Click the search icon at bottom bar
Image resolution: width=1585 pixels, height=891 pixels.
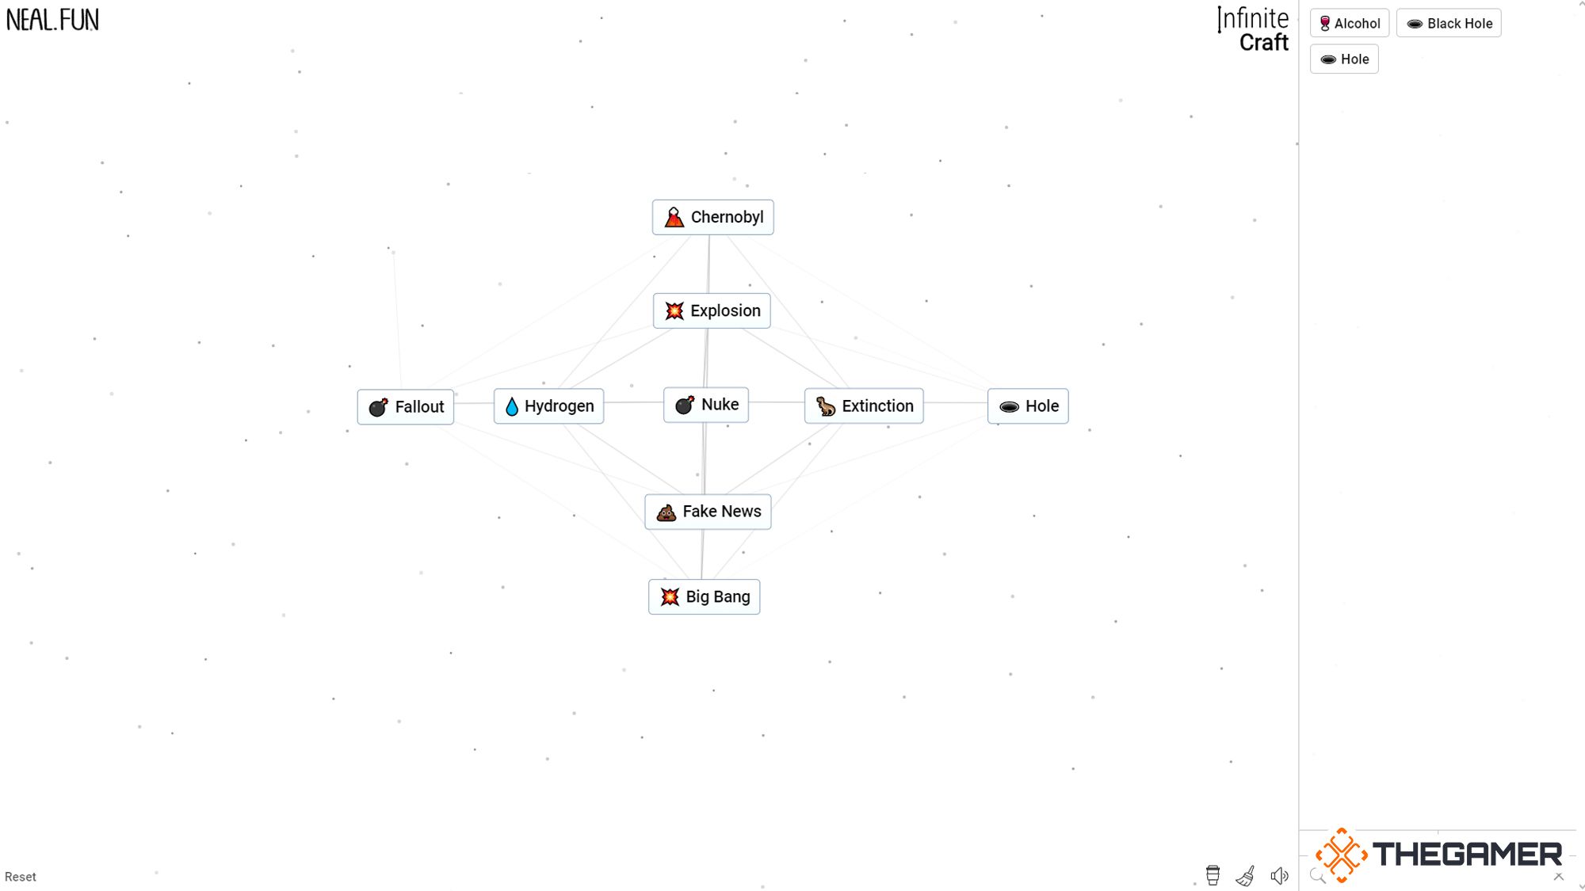(x=1318, y=876)
